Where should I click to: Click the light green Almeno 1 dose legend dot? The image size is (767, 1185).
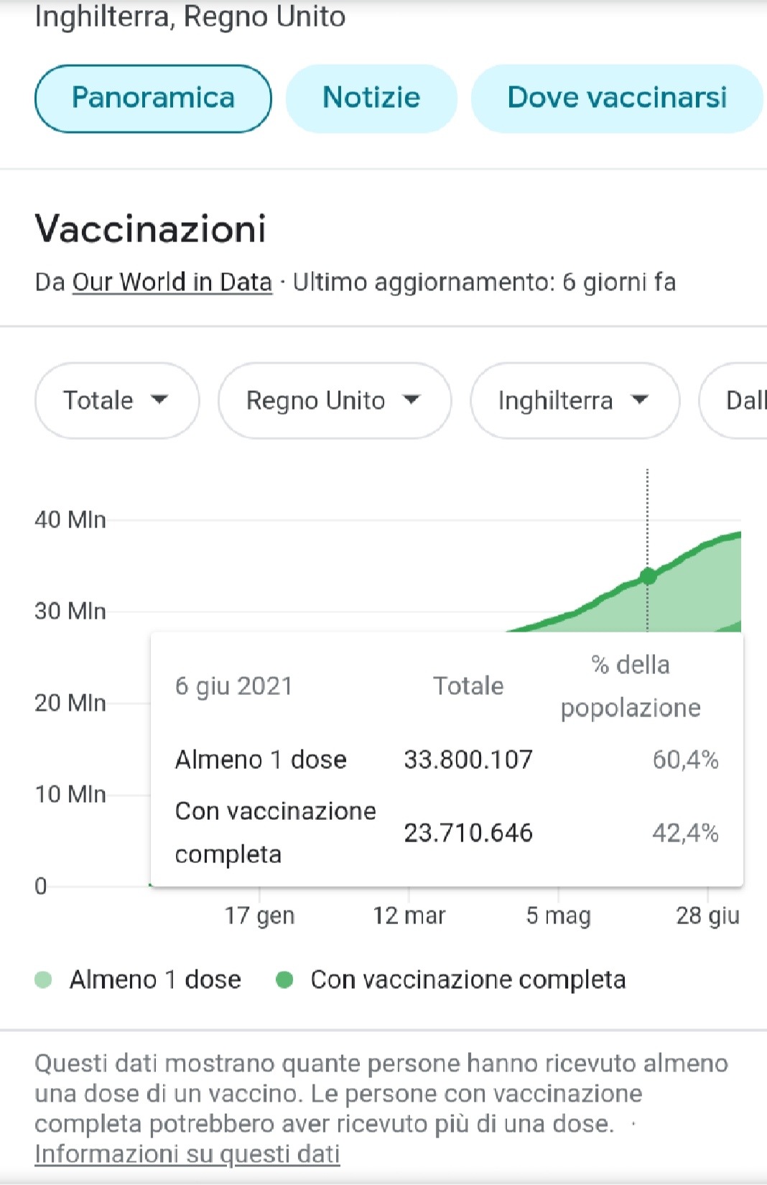point(43,979)
